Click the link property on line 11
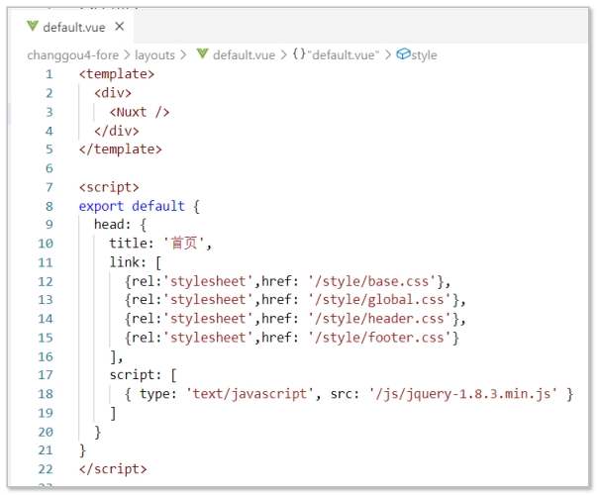This screenshot has height=495, width=597. [x=125, y=262]
